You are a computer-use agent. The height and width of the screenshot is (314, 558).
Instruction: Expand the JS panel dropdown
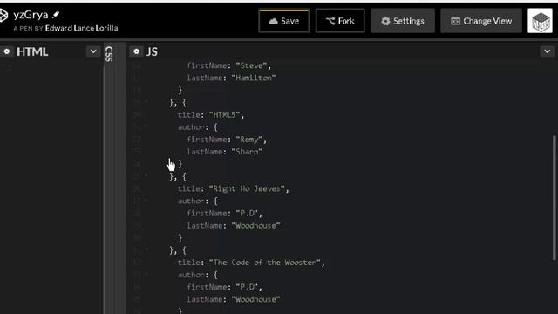tap(548, 51)
